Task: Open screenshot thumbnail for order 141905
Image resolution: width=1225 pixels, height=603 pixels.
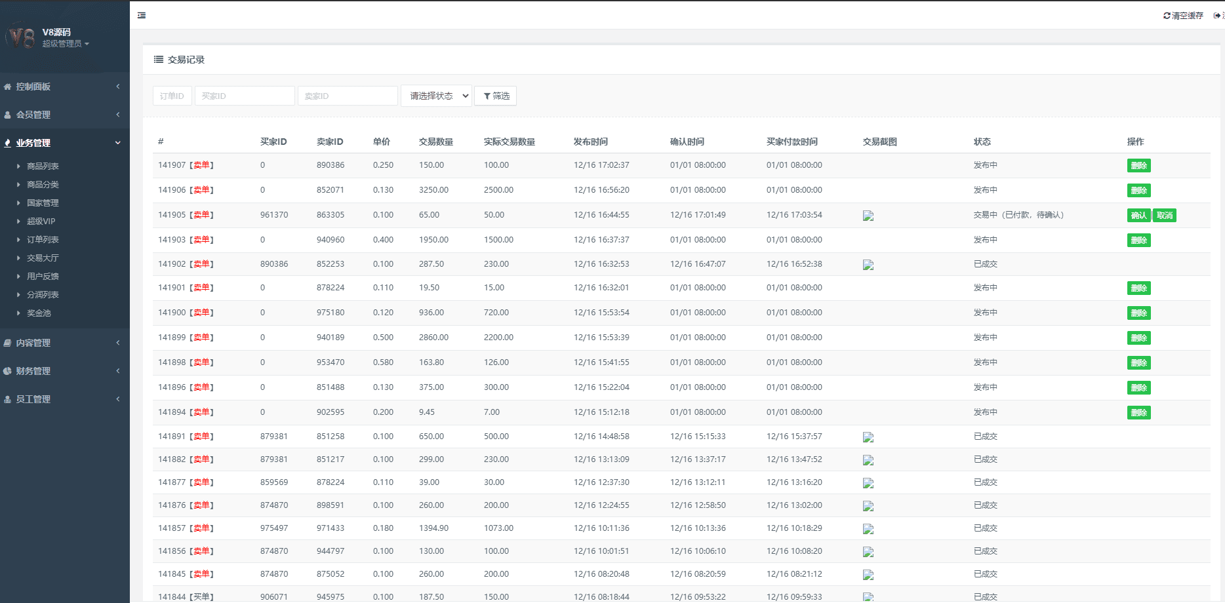Action: [x=868, y=216]
